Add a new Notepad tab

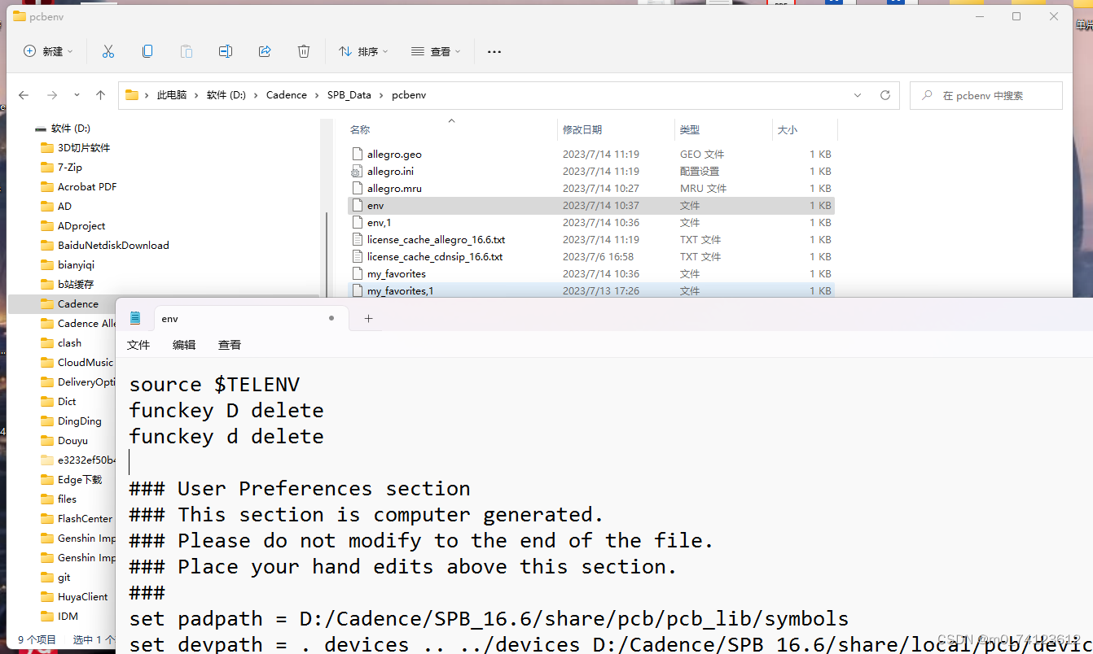368,319
